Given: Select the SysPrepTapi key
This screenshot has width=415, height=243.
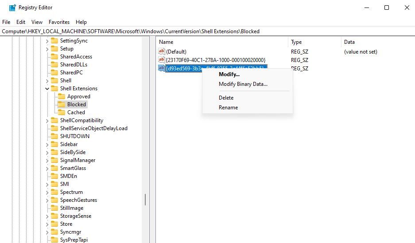Looking at the screenshot, I should 74,239.
